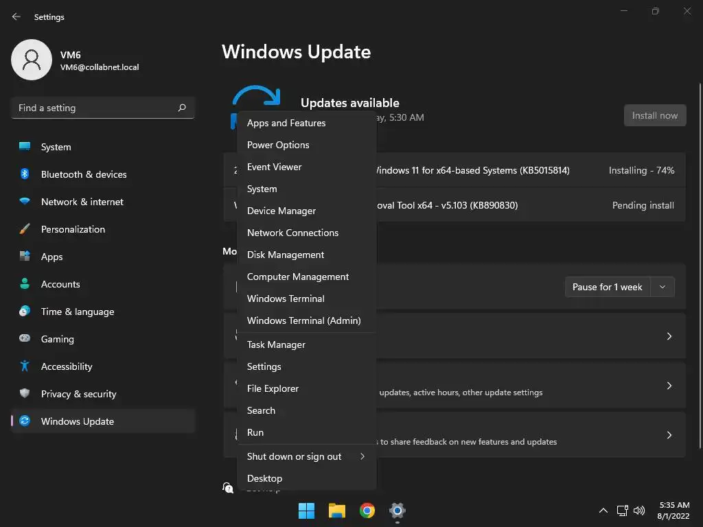Click the Get help headset icon
The image size is (703, 527).
point(228,488)
